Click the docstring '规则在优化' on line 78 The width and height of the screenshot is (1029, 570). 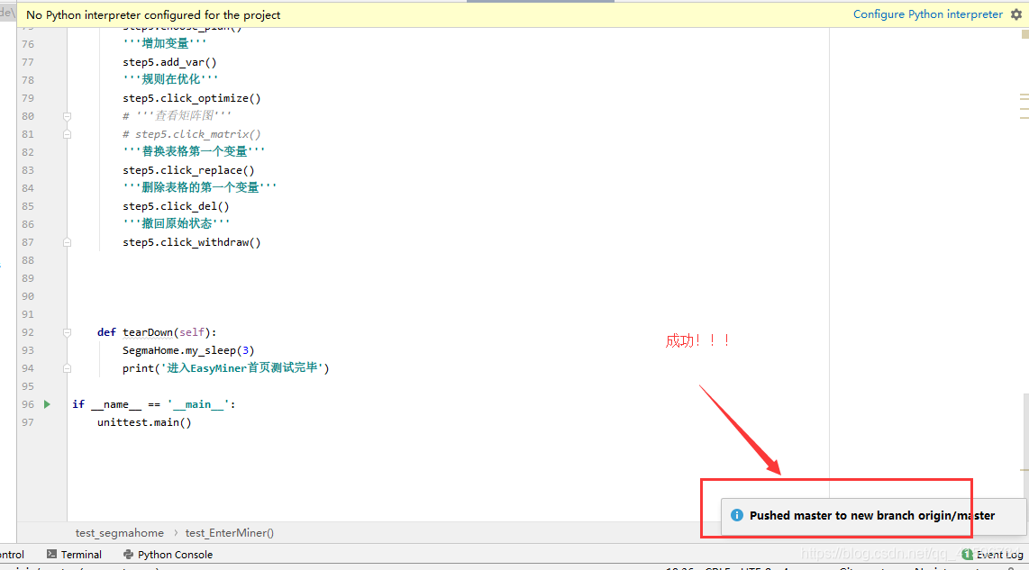pos(170,79)
